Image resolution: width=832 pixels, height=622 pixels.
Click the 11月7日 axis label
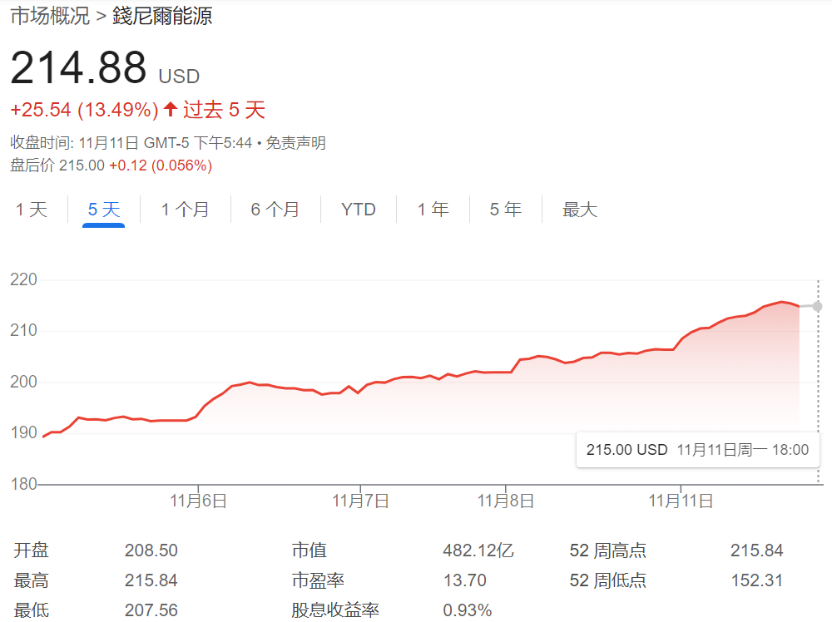coord(361,501)
